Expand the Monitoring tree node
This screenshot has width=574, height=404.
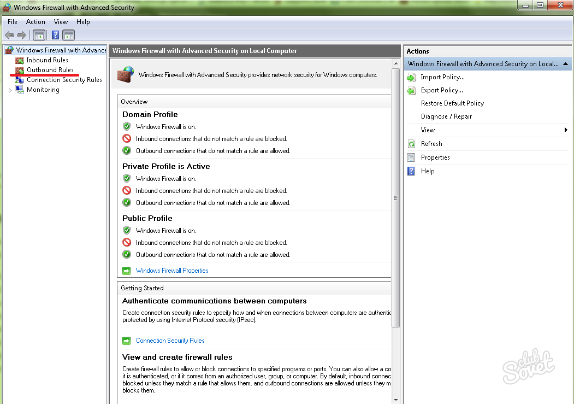[10, 90]
